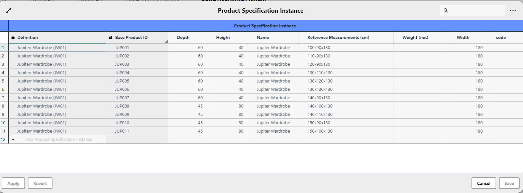Click Add Product Specification Instance row

[59, 140]
